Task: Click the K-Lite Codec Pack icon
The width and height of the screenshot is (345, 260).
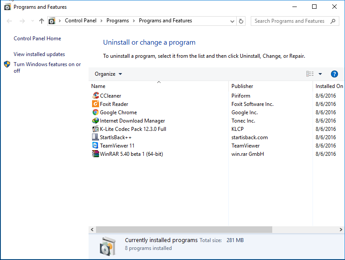Action: (x=96, y=129)
